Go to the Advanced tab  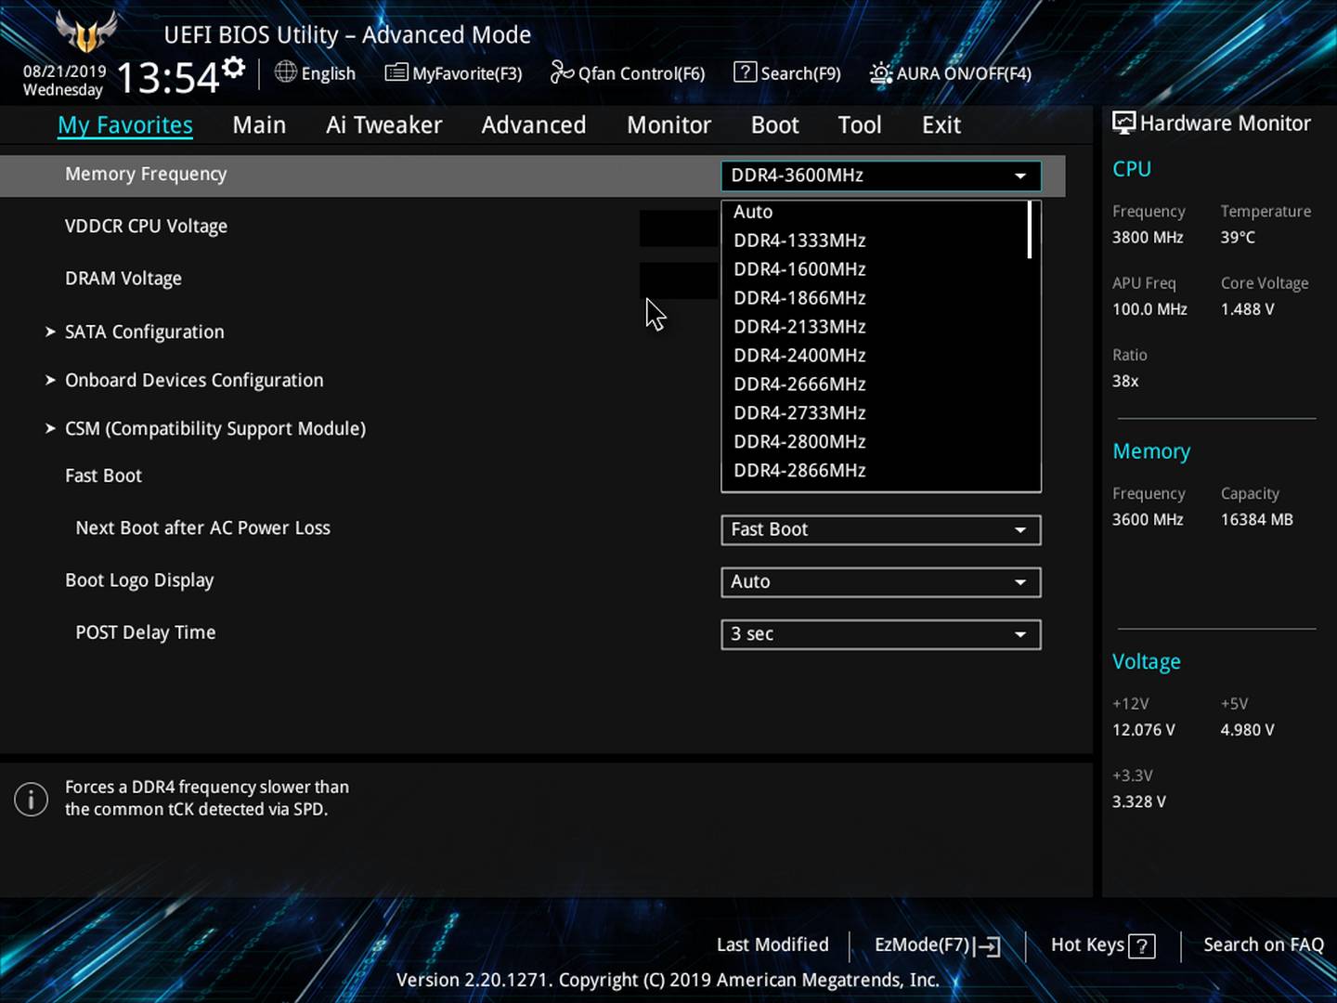click(534, 125)
